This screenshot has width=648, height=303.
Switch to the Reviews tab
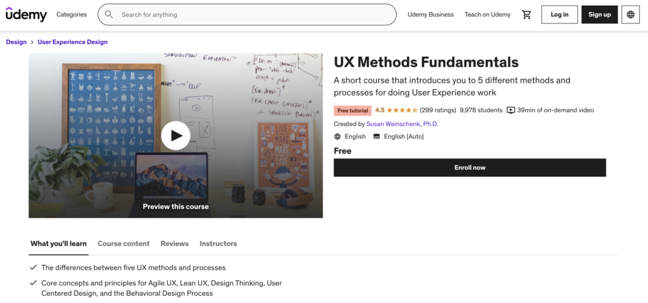point(175,244)
